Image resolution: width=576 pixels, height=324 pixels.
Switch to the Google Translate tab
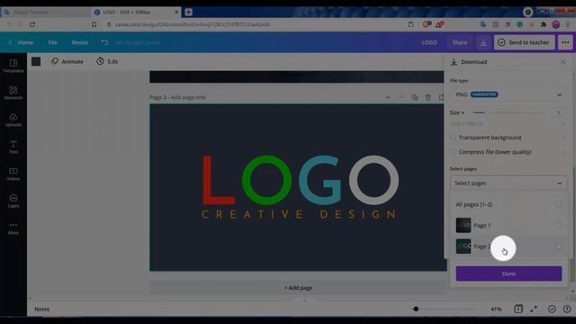(x=45, y=12)
